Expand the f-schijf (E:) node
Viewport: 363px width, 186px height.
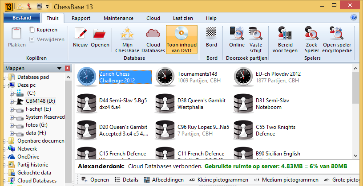[x=12, y=109]
